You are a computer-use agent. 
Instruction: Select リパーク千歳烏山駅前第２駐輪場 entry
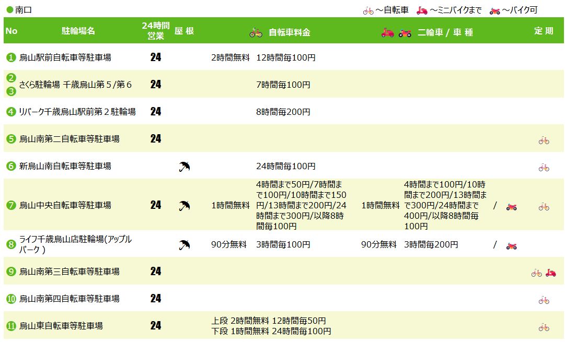pyautogui.click(x=77, y=112)
